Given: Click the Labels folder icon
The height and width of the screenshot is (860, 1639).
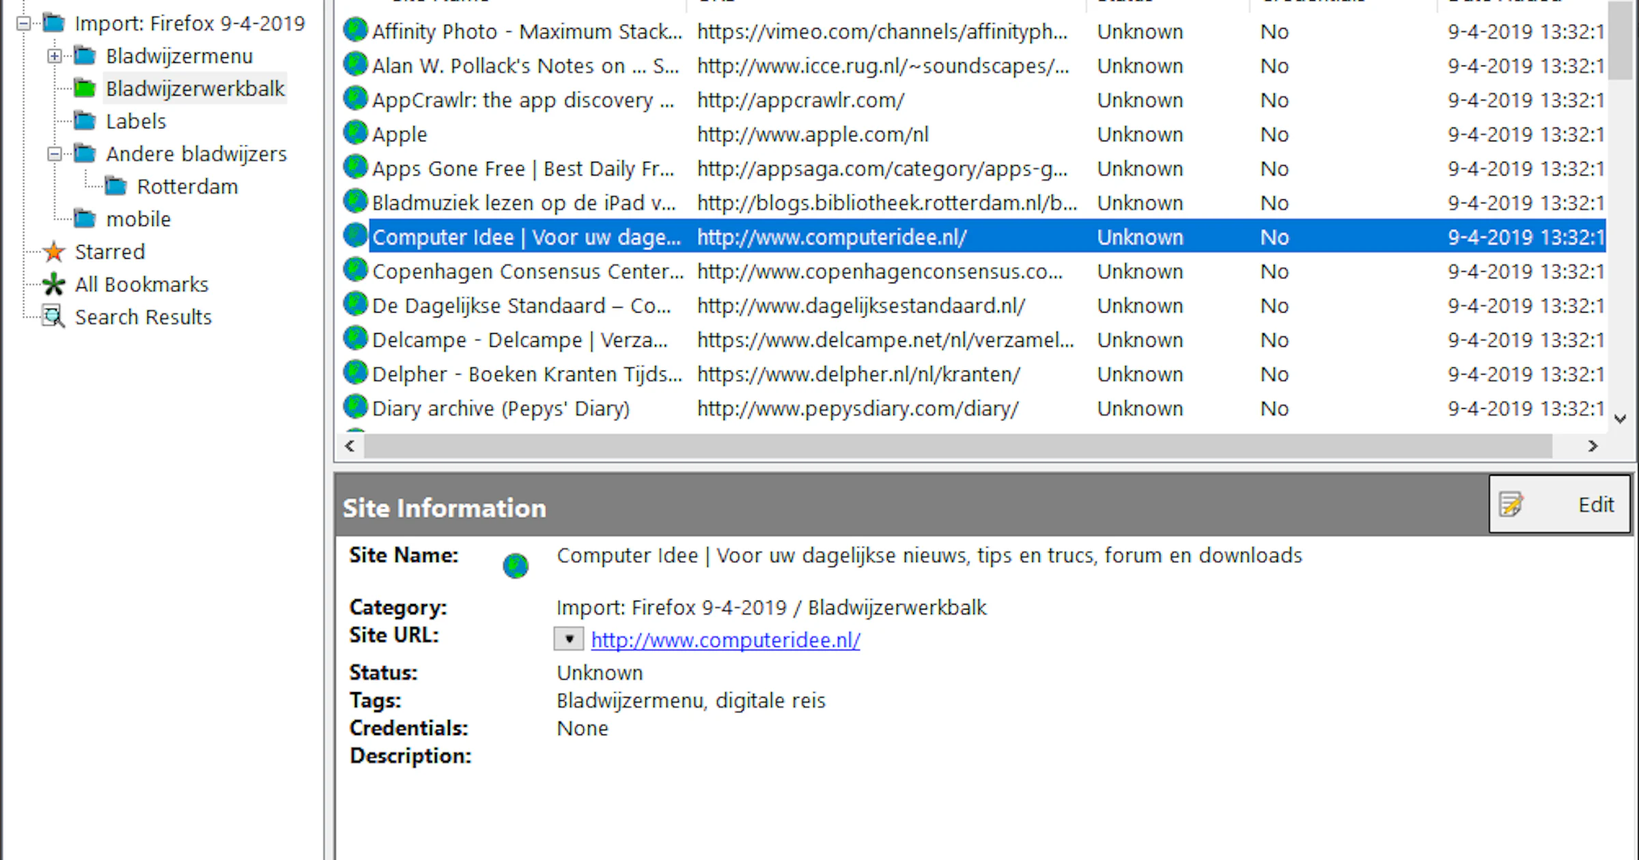Looking at the screenshot, I should pos(85,121).
